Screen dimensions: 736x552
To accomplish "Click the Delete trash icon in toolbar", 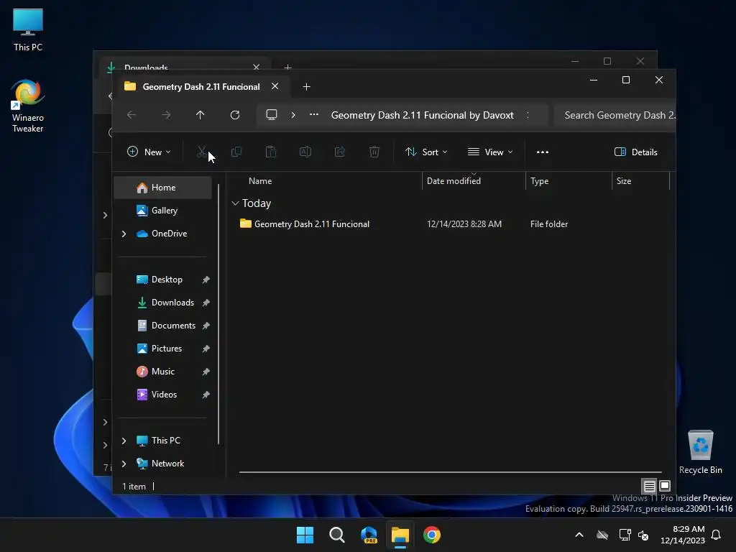I will pos(374,152).
